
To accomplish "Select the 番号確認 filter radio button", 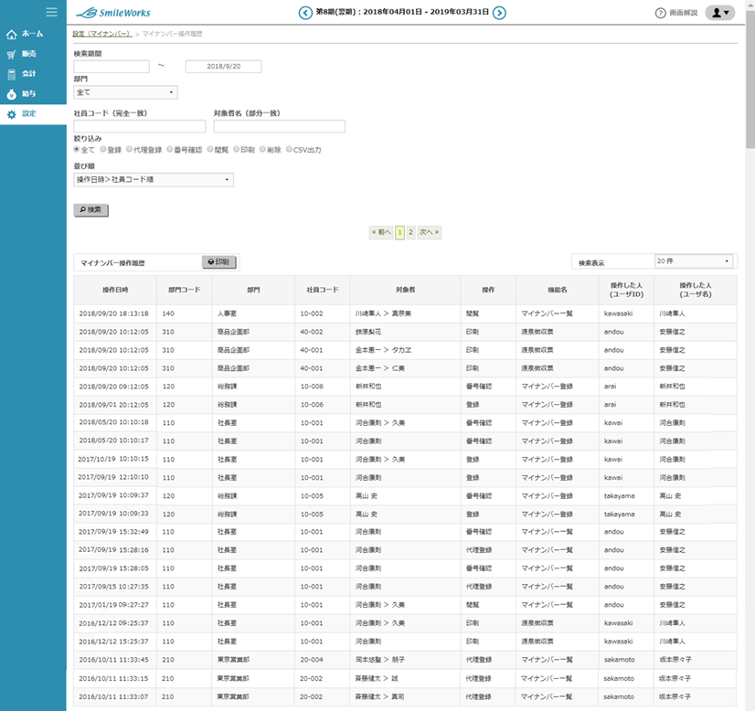I will click(169, 149).
